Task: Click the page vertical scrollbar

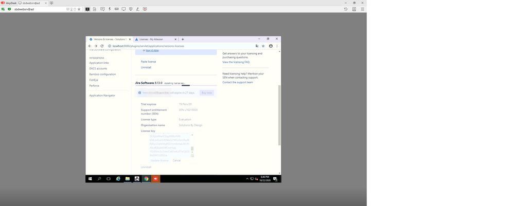Action: pos(279,115)
